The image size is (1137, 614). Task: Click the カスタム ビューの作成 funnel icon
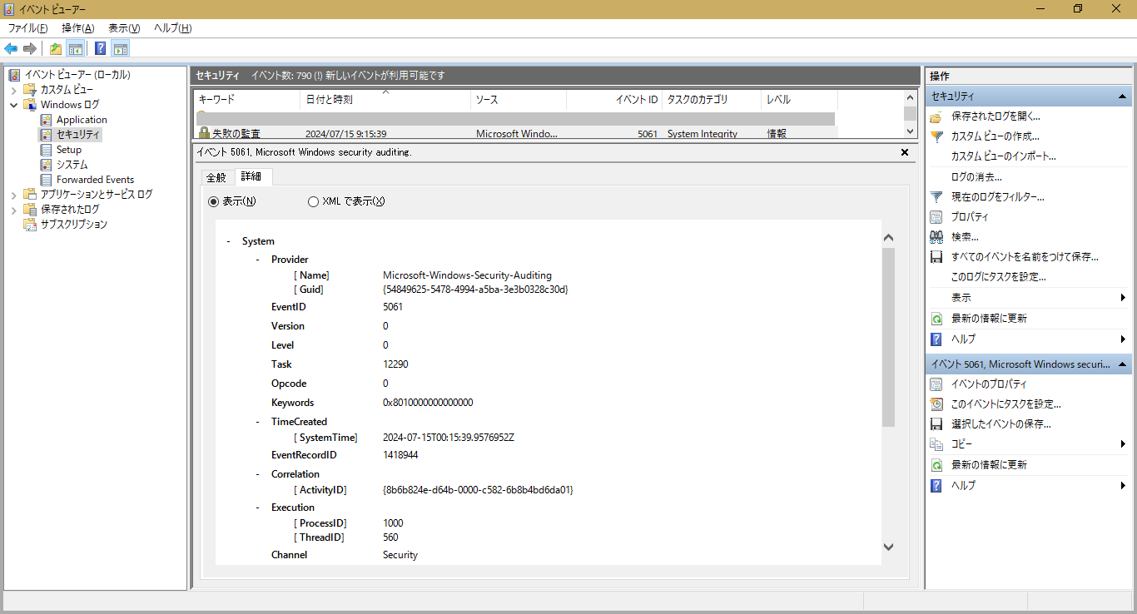coord(936,136)
